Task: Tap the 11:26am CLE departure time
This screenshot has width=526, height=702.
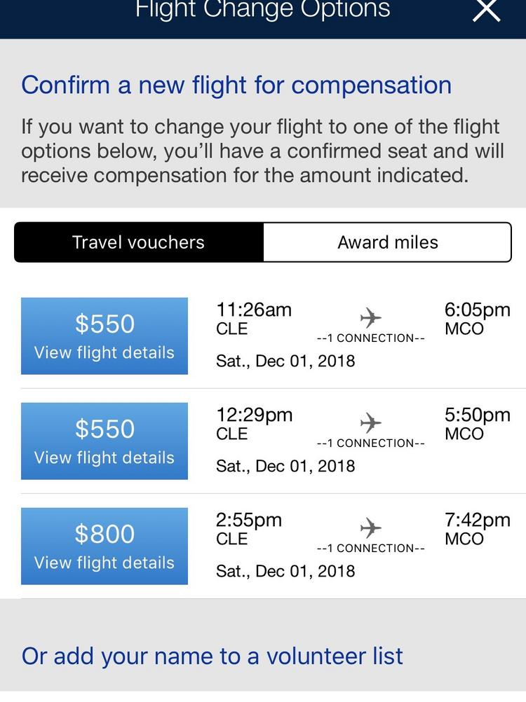Action: click(253, 310)
